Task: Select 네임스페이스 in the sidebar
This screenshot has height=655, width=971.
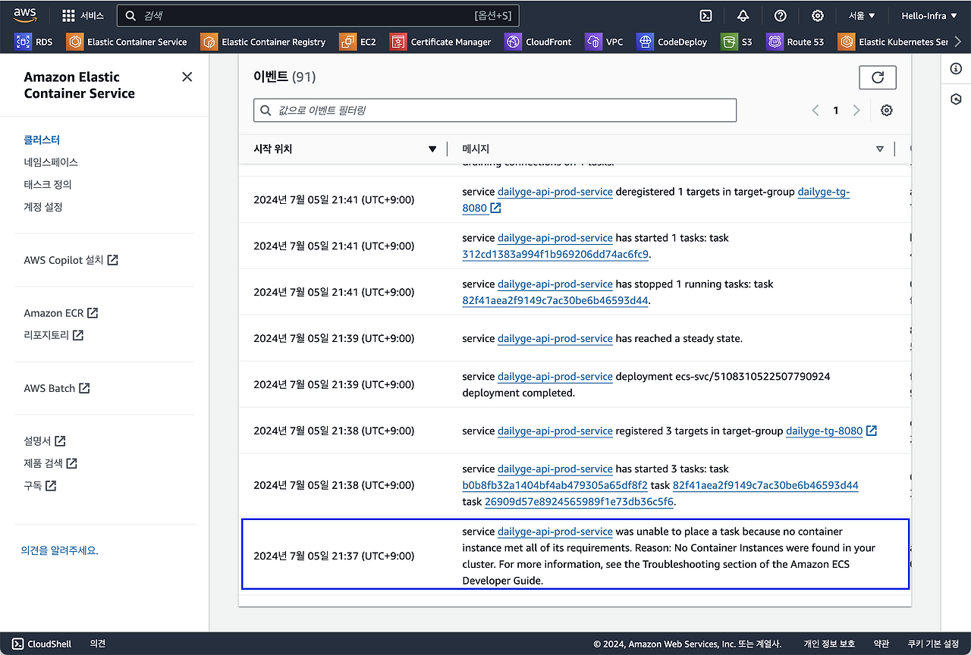Action: click(51, 162)
